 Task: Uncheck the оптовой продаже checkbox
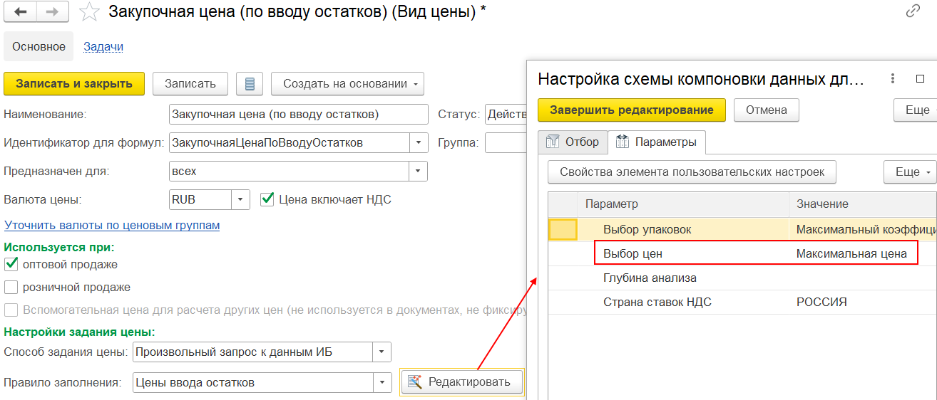11,264
